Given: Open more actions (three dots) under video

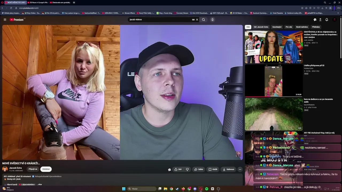Looking at the screenshot, I should click(x=240, y=169).
